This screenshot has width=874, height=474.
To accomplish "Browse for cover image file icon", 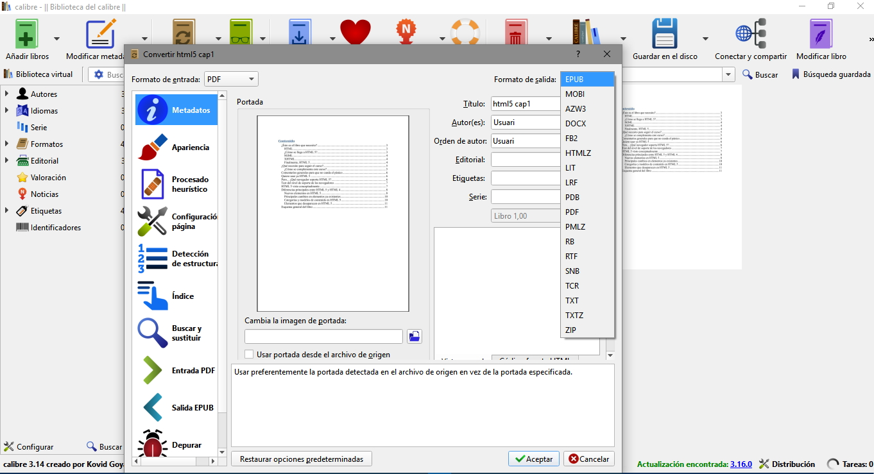I will 415,336.
